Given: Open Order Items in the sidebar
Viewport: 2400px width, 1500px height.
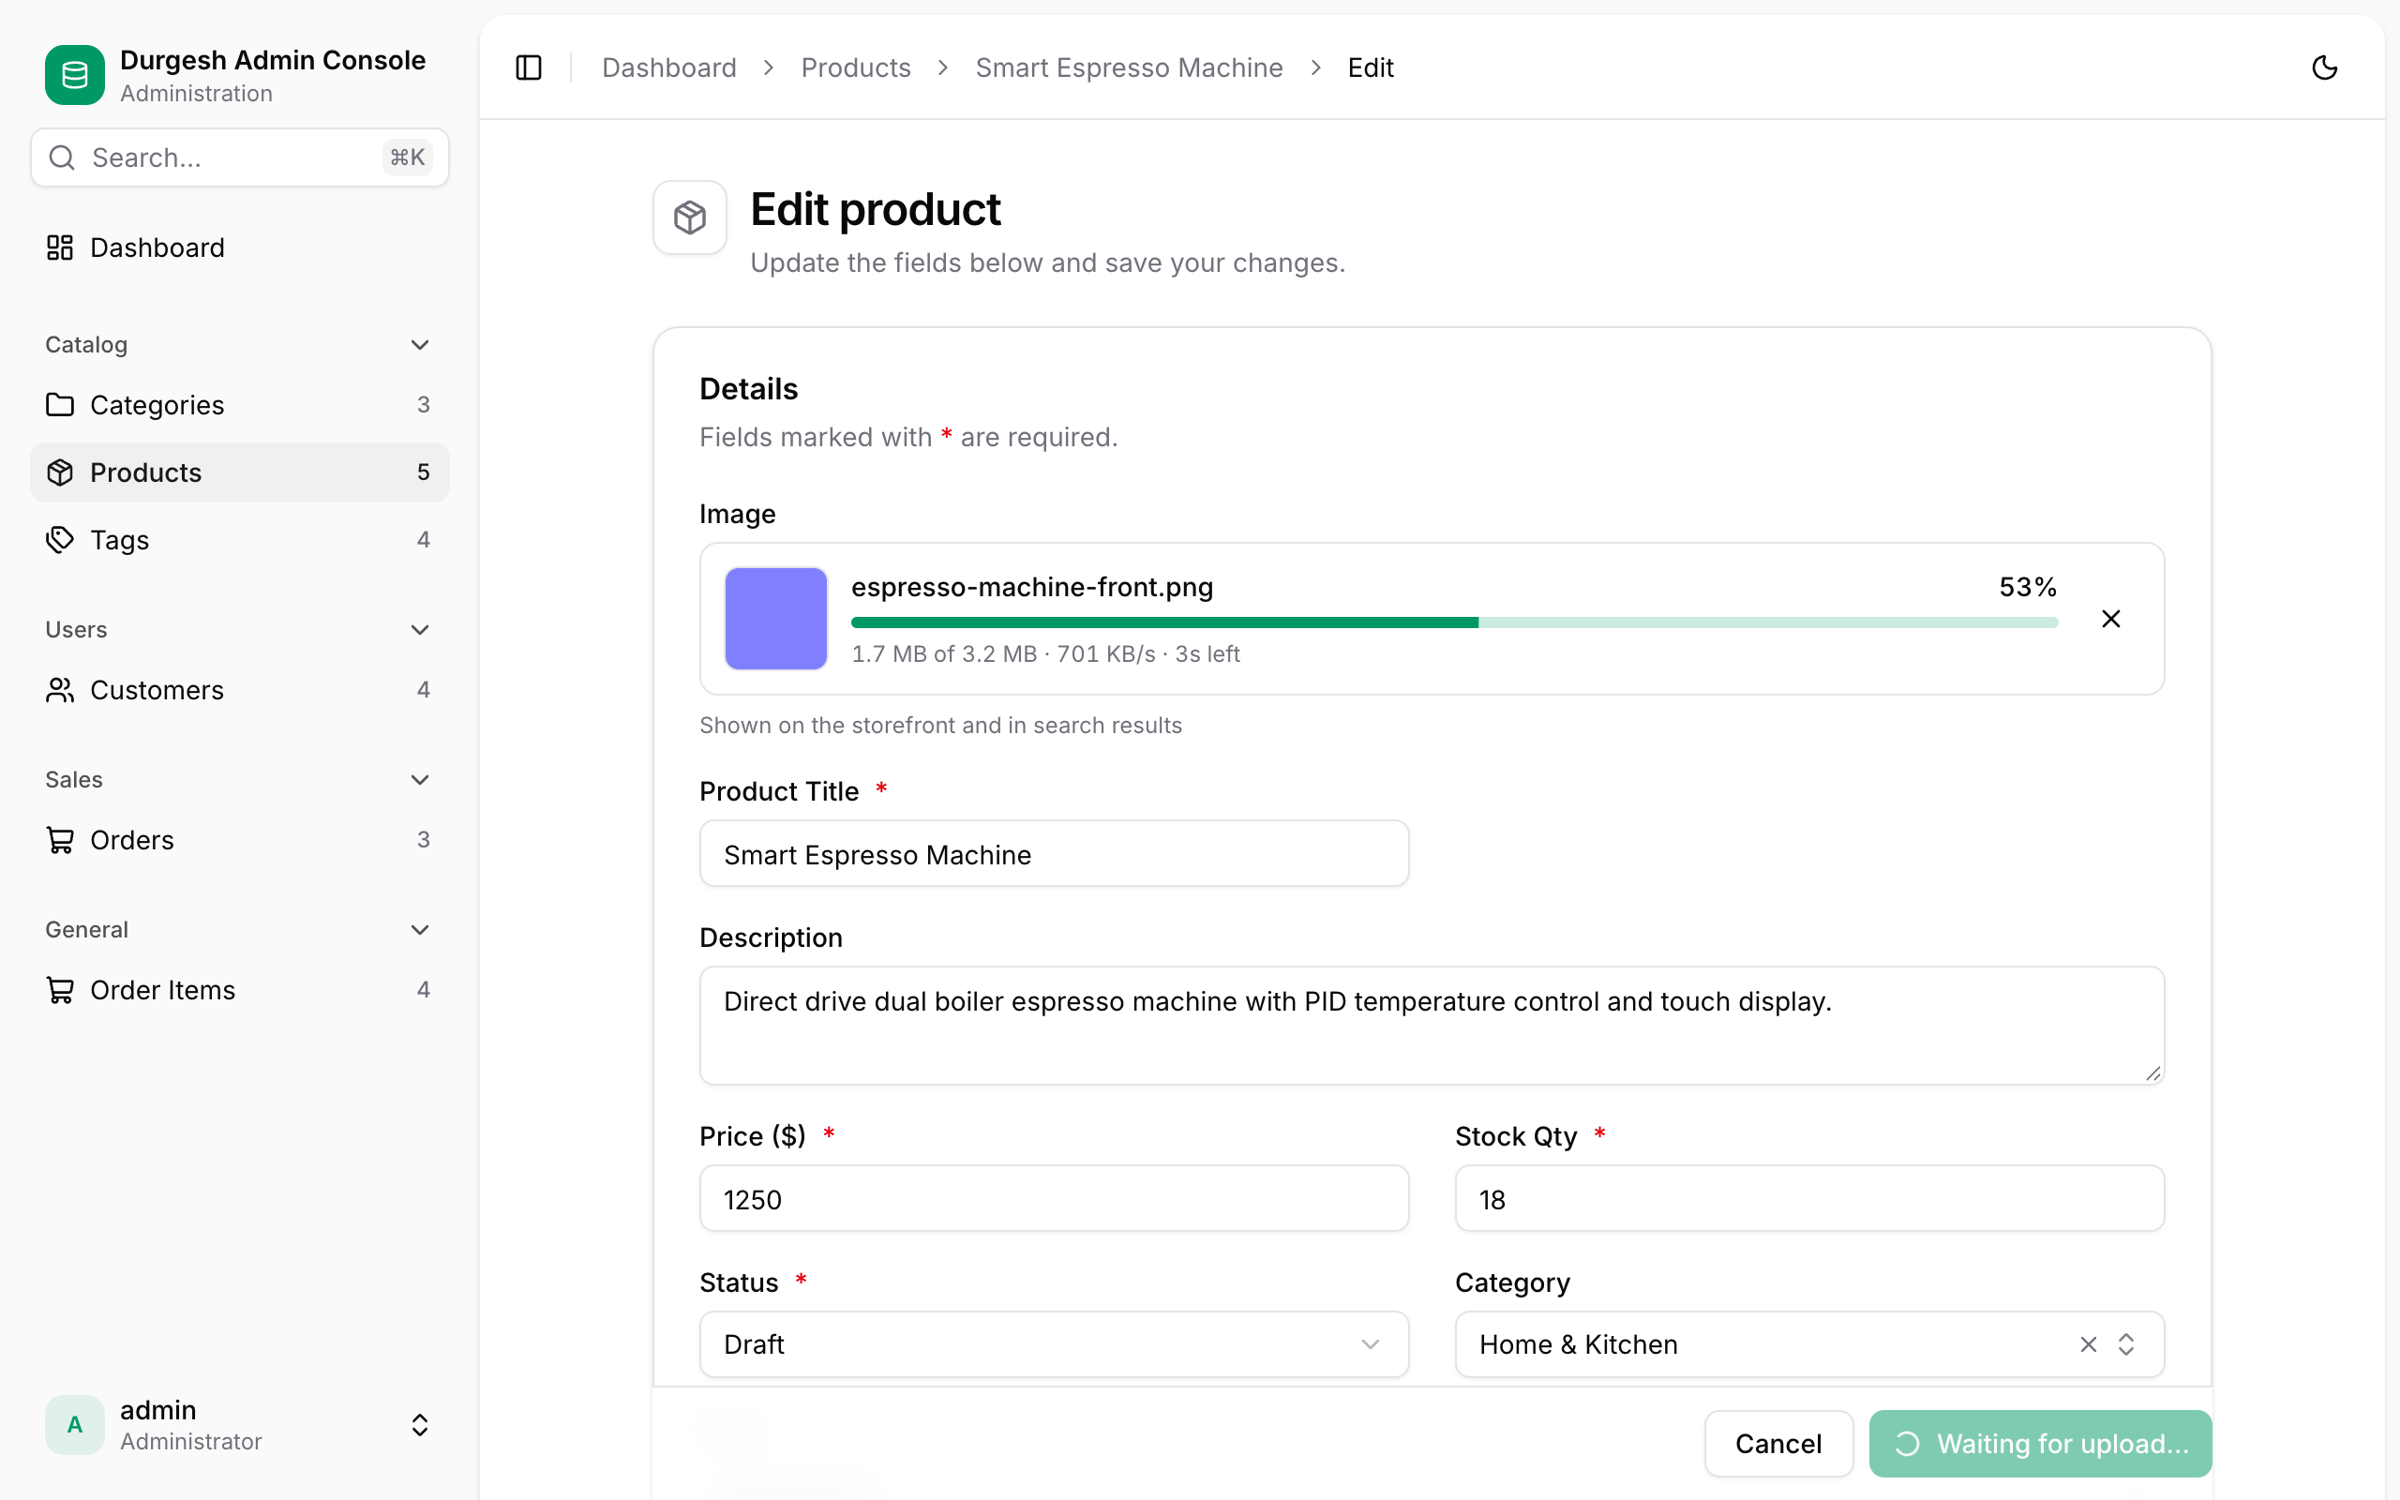Looking at the screenshot, I should [x=240, y=990].
